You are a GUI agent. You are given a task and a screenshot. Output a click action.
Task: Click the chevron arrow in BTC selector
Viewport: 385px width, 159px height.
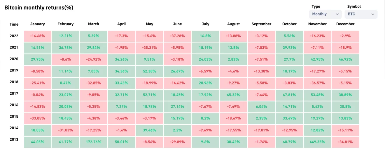(373, 14)
